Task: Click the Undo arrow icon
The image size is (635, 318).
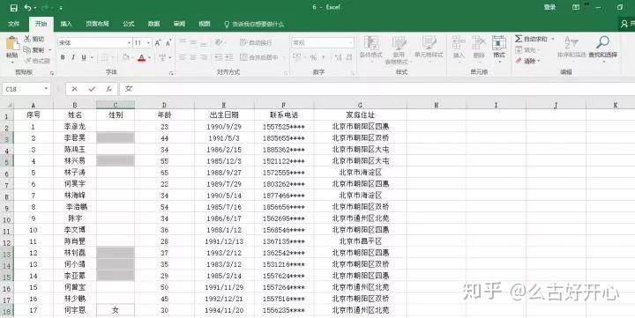Action: coord(27,8)
